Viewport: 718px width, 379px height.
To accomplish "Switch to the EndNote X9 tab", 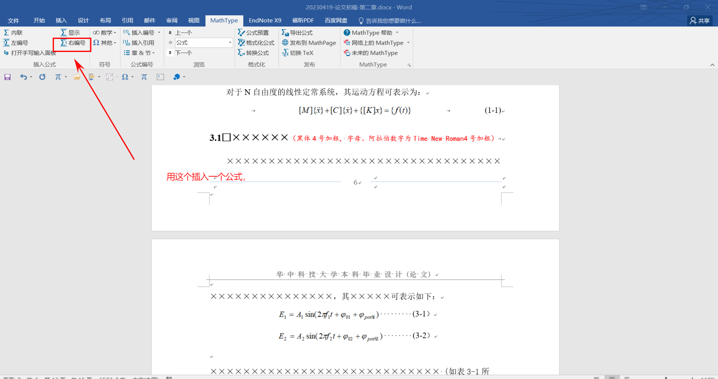I will click(x=265, y=21).
